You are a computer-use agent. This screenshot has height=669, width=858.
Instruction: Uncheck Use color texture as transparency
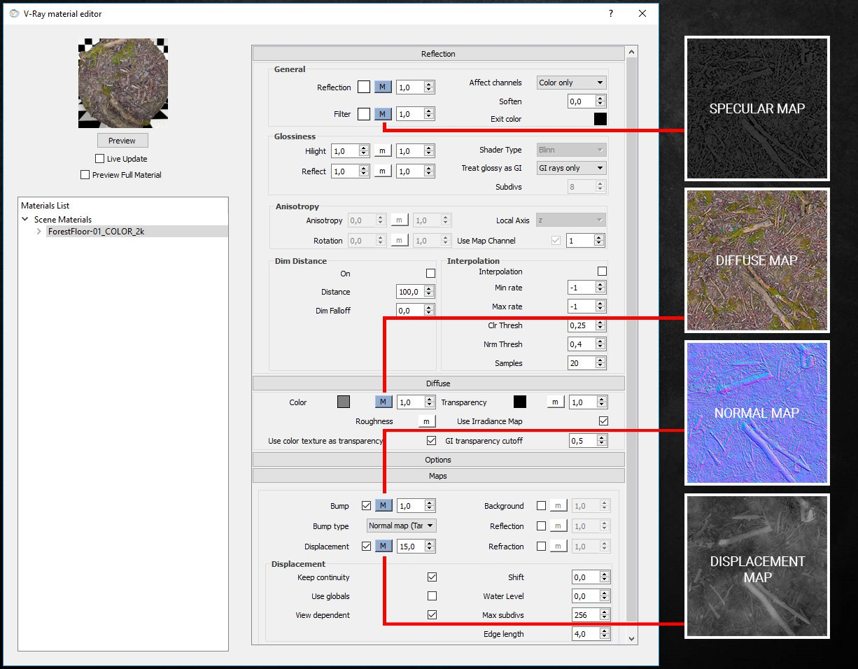click(x=431, y=441)
